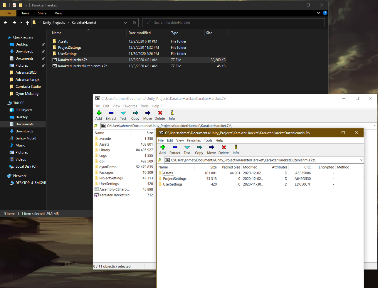378x288 pixels.
Task: Switch to the Home ribbon tab
Action: click(25, 13)
